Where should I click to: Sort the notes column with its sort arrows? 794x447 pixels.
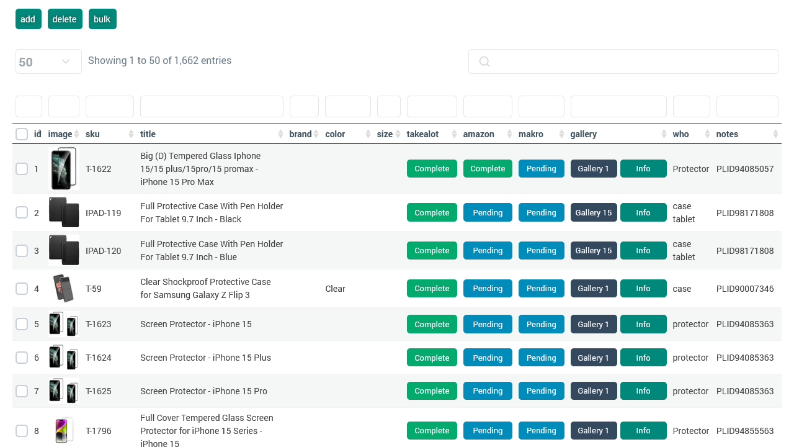click(x=776, y=134)
